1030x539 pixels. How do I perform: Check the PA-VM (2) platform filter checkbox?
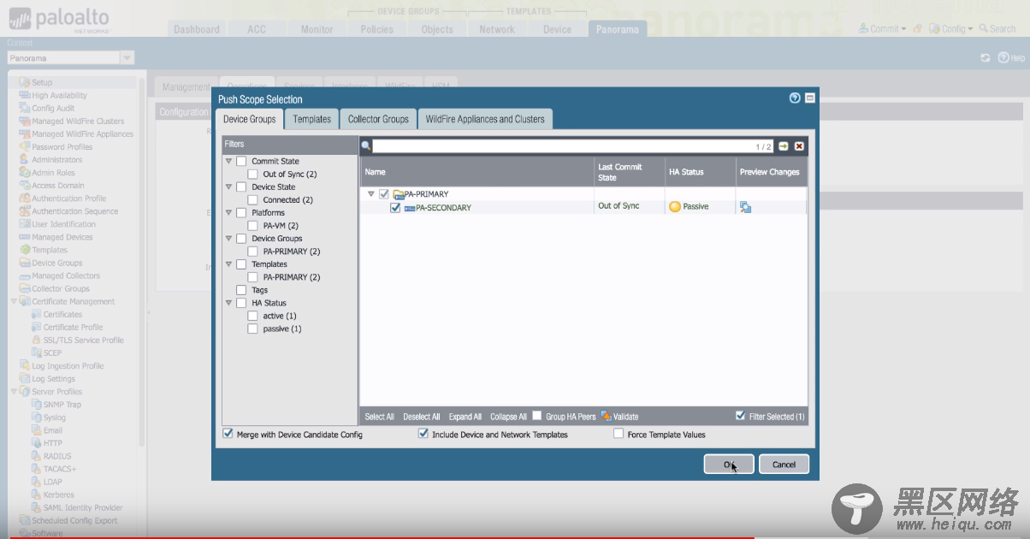pyautogui.click(x=252, y=226)
